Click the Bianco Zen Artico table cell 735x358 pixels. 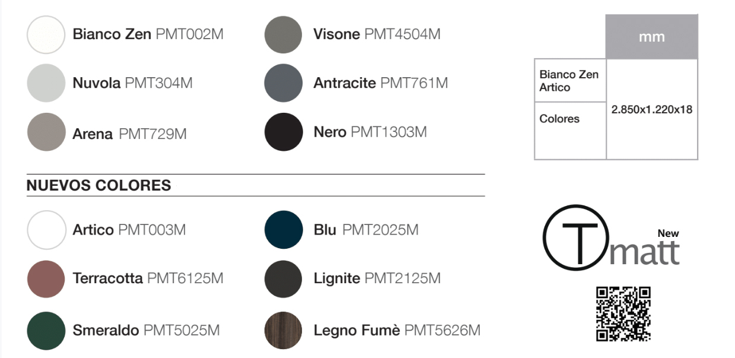point(569,81)
